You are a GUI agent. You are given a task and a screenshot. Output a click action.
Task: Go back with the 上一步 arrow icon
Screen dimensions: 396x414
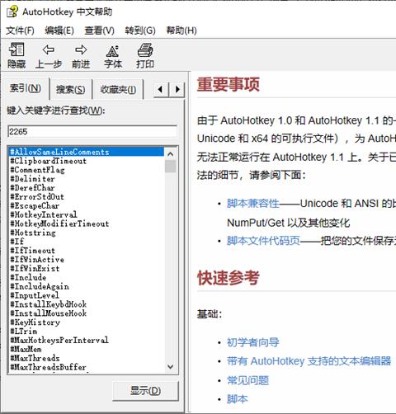49,49
